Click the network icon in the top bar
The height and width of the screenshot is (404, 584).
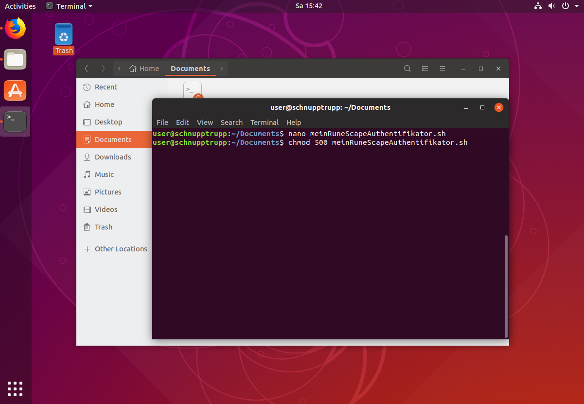[x=538, y=6]
